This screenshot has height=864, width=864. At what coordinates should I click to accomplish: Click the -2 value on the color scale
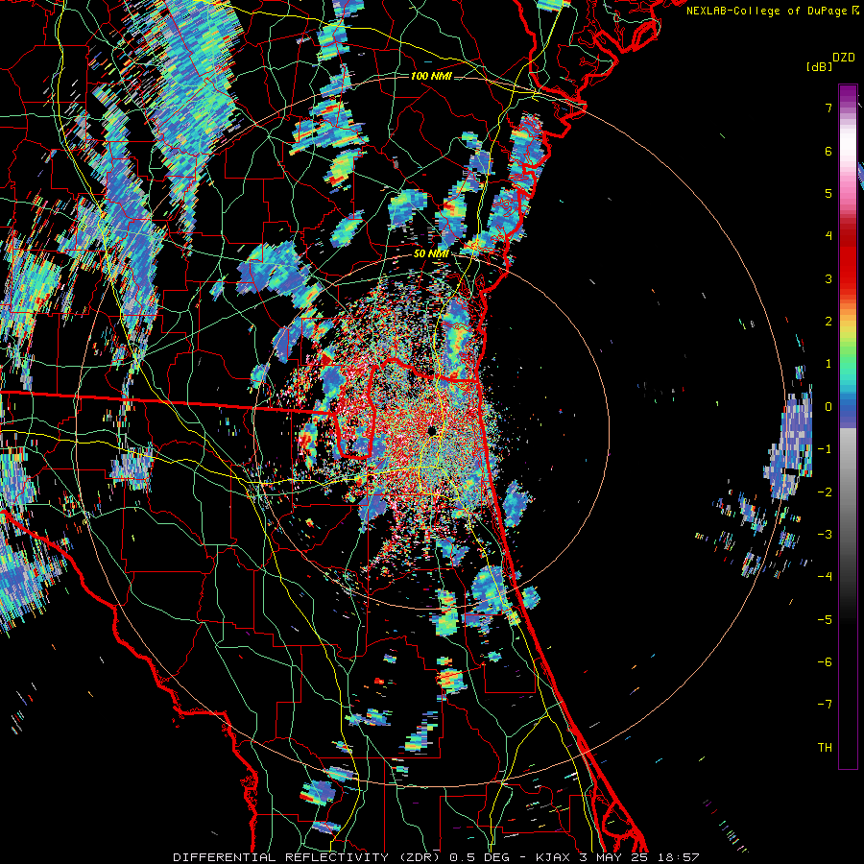pyautogui.click(x=825, y=492)
